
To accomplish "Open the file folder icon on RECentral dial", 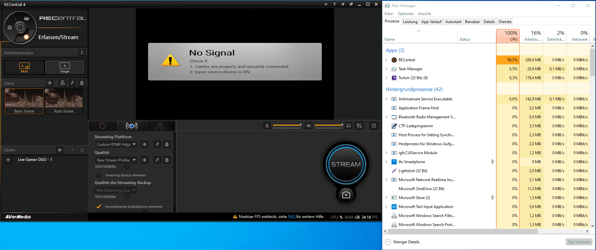I will (x=27, y=18).
